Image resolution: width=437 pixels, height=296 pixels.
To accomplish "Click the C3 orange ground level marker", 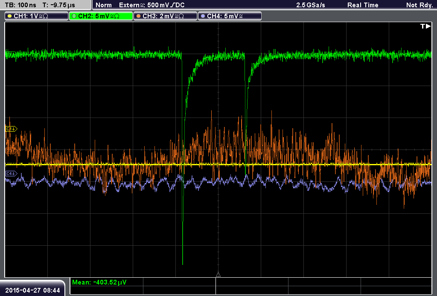I will [x=11, y=151].
